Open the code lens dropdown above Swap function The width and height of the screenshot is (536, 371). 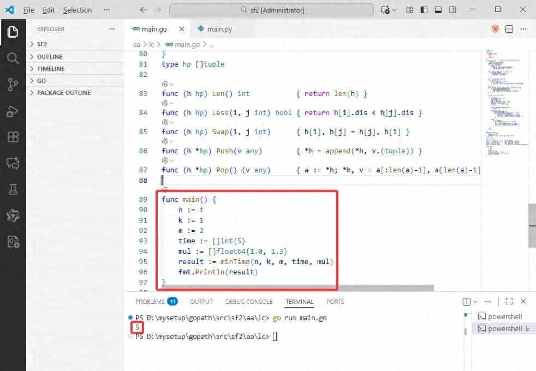168,122
